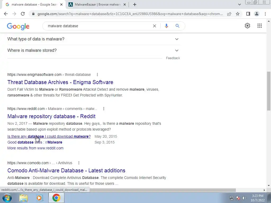Open the Chrome three-dot menu
The image size is (271, 203).
pyautogui.click(x=265, y=14)
